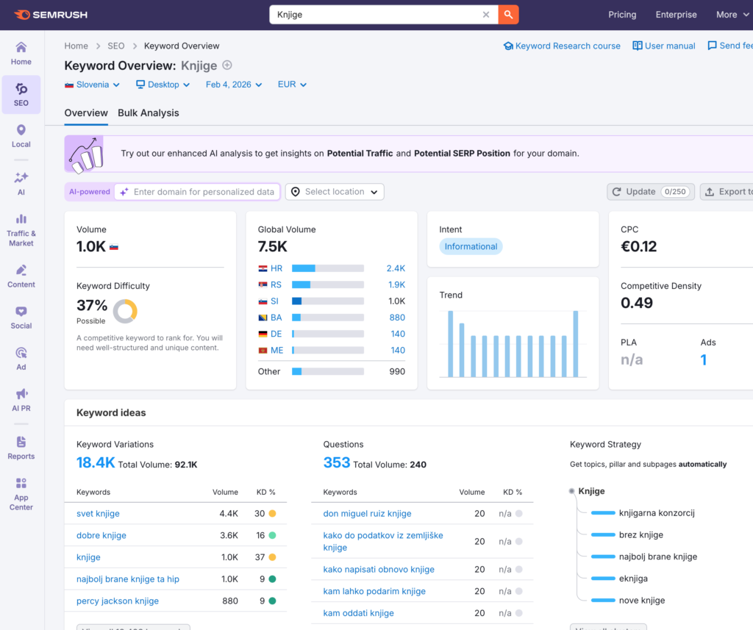The image size is (753, 630).
Task: Click the Home breadcrumb
Action: 76,46
